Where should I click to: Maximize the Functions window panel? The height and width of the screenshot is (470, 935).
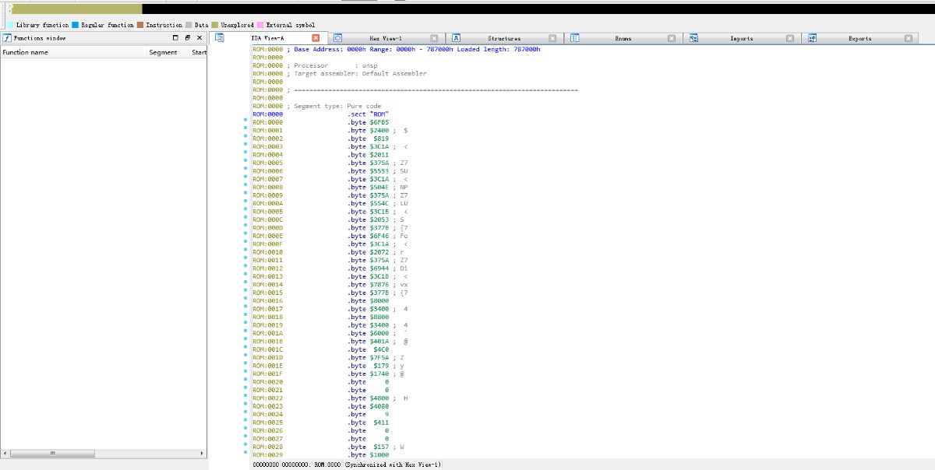pos(175,37)
